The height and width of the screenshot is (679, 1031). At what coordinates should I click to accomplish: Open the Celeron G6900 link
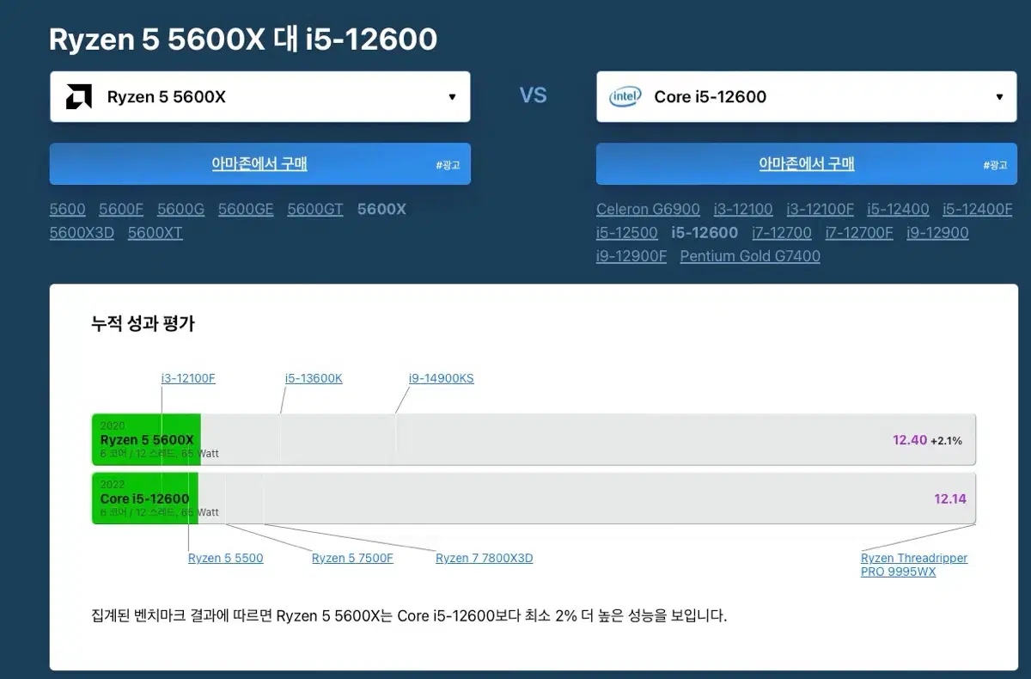[648, 209]
